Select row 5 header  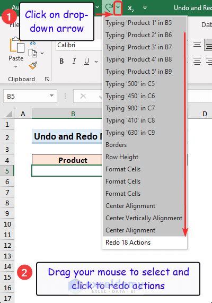[7, 171]
